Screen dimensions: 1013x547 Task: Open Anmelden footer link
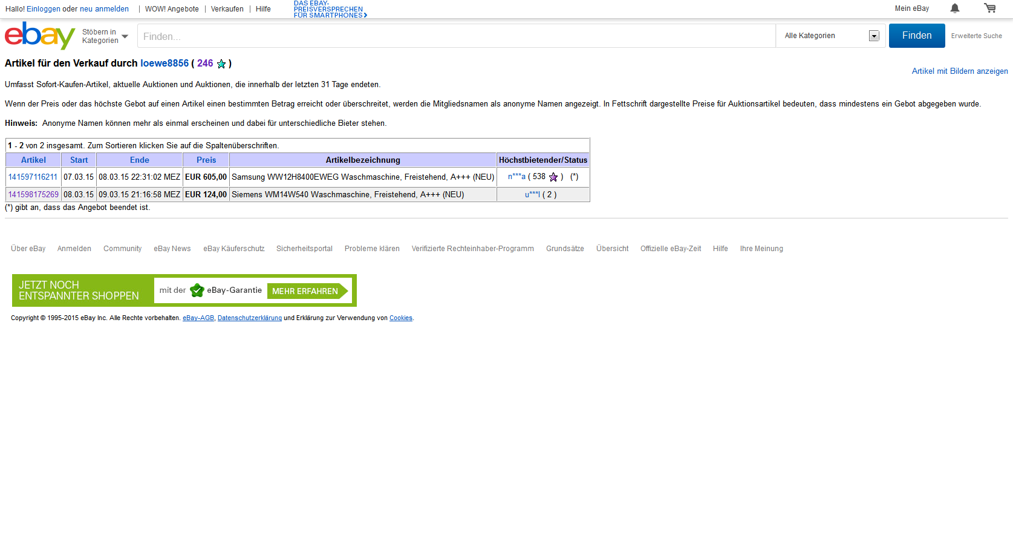point(74,249)
